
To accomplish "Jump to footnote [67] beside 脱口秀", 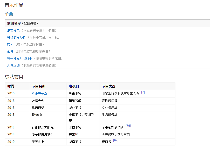I will (x=116, y=140).
